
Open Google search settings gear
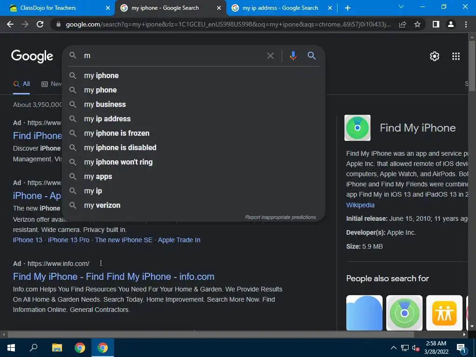click(x=435, y=56)
